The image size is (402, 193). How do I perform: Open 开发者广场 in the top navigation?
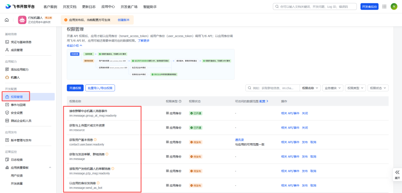(x=129, y=7)
